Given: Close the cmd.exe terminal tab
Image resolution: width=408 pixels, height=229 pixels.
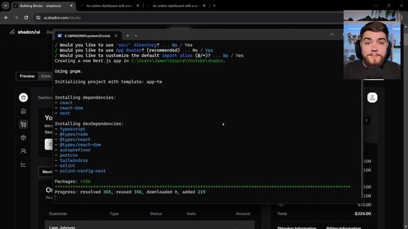Looking at the screenshot, I should coord(116,36).
